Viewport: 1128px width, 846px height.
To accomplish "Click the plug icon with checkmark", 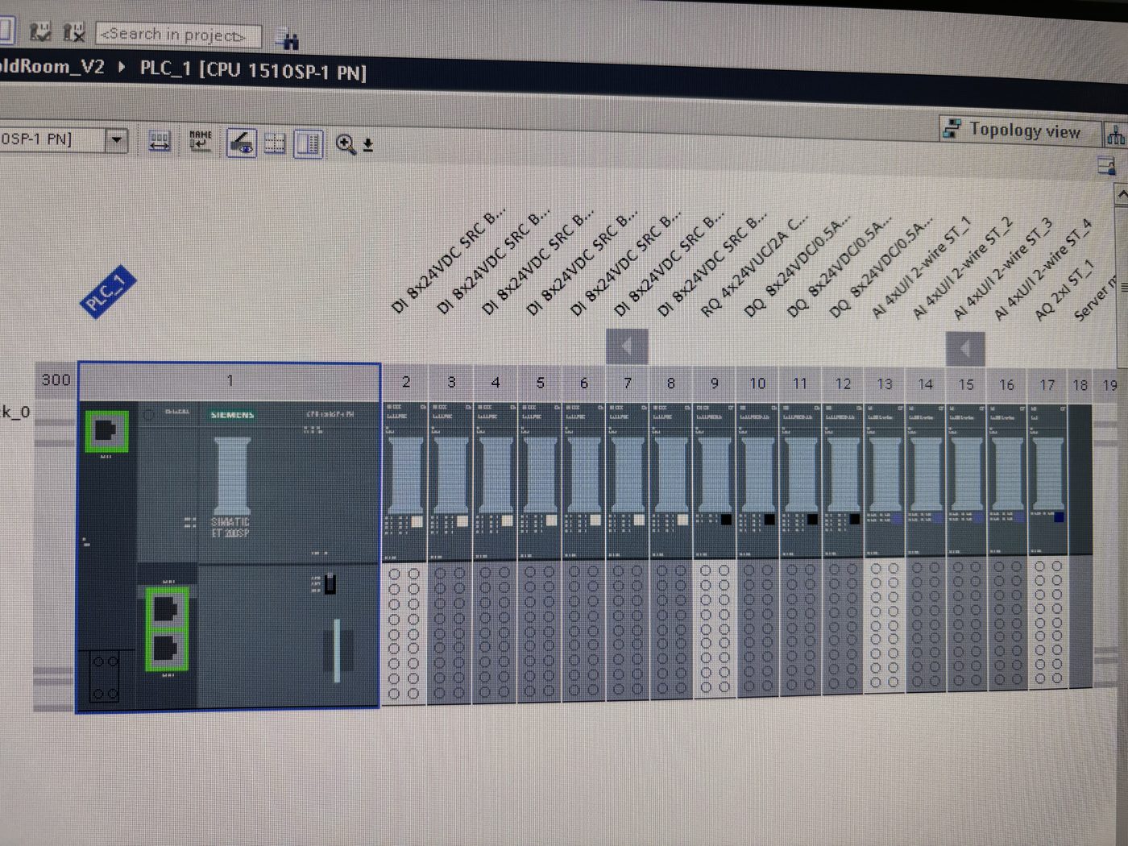I will [39, 31].
